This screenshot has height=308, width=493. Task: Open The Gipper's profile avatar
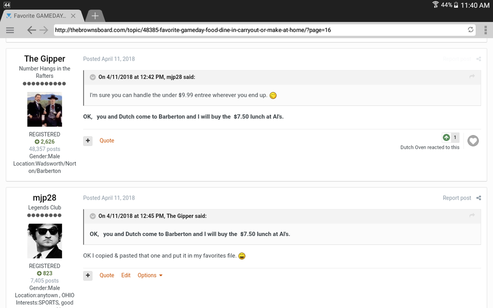tap(45, 109)
